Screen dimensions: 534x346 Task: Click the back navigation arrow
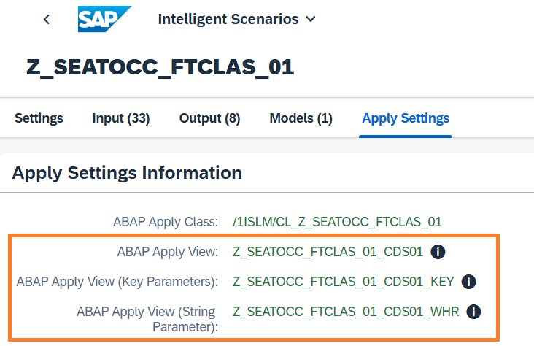pyautogui.click(x=47, y=20)
